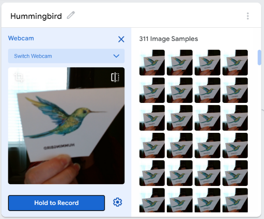
Task: Select the third thumbnail in the third row
Action: pos(207,118)
